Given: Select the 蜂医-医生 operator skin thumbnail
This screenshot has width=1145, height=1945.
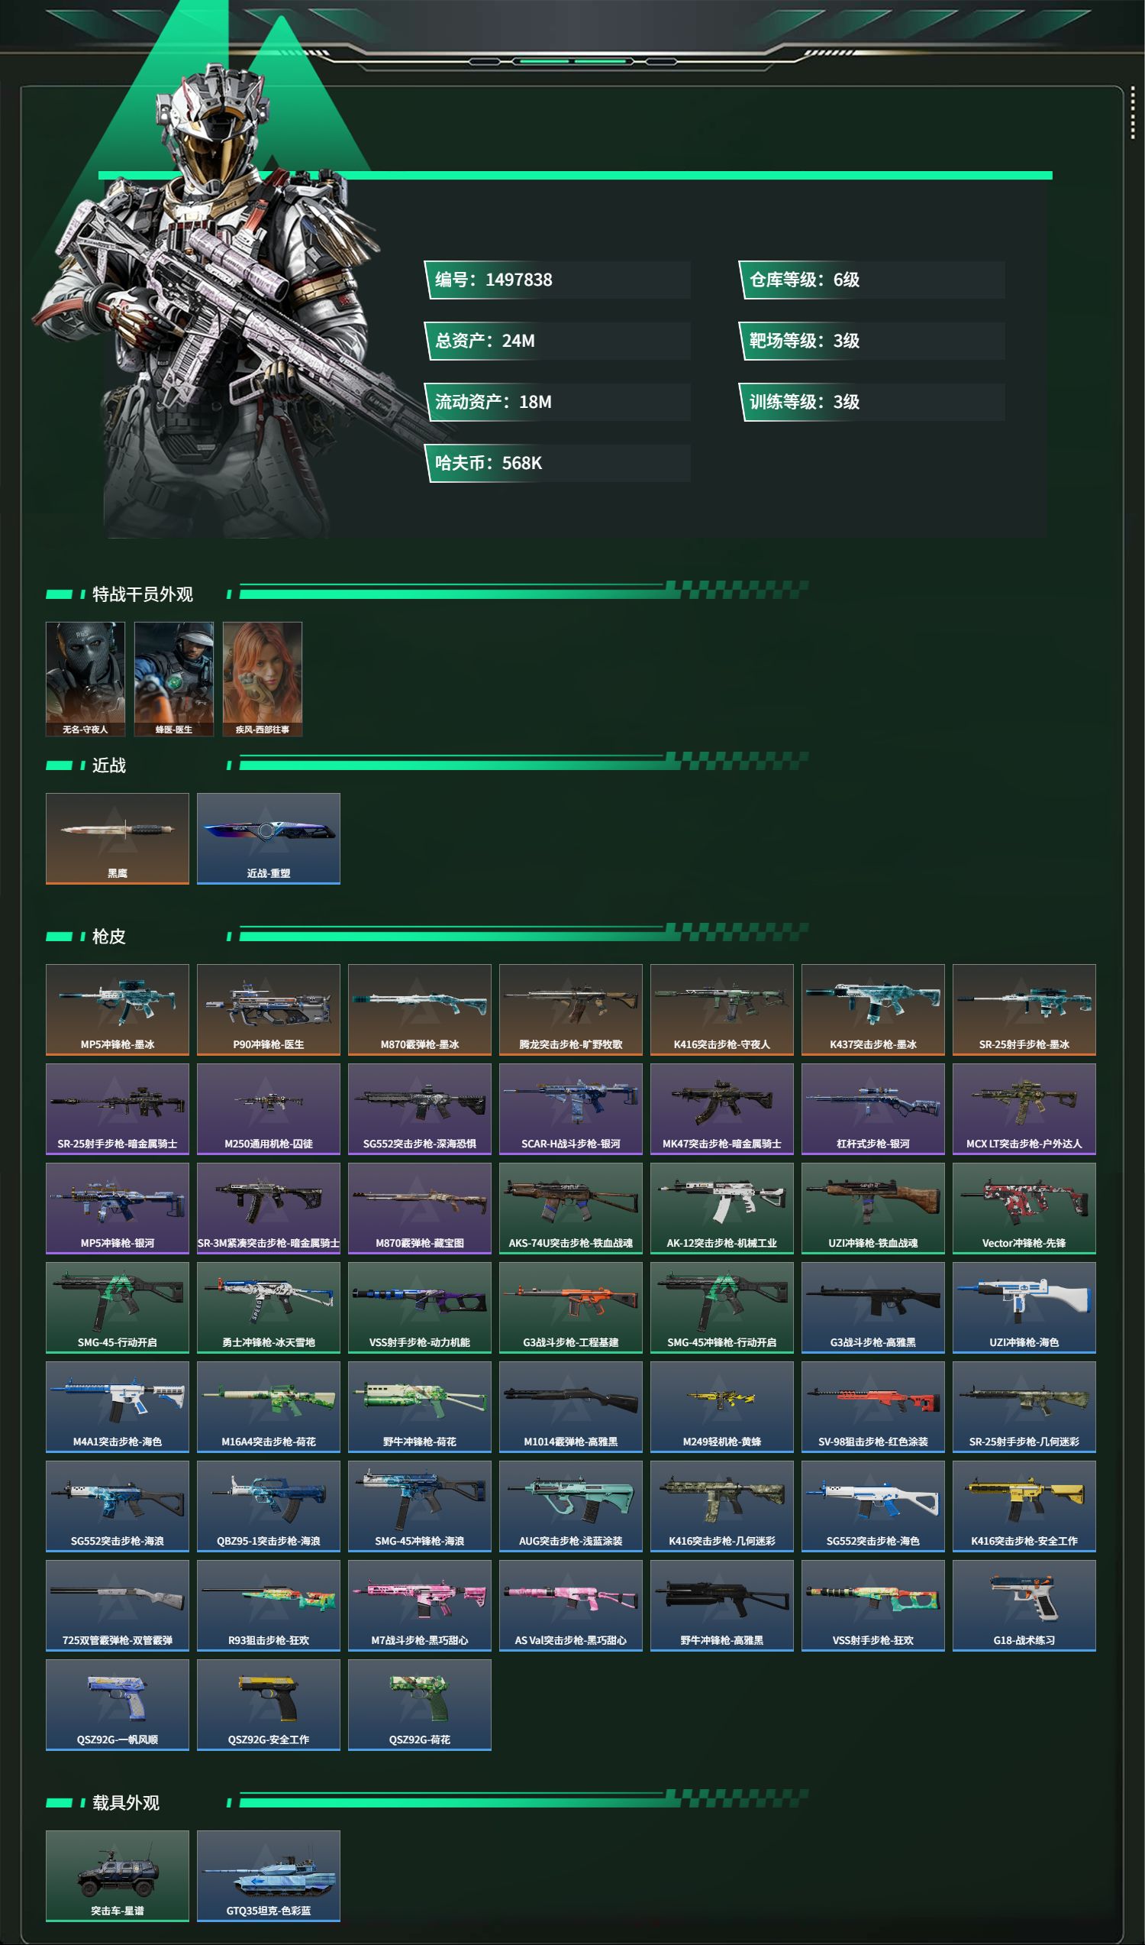Looking at the screenshot, I should click(x=173, y=678).
